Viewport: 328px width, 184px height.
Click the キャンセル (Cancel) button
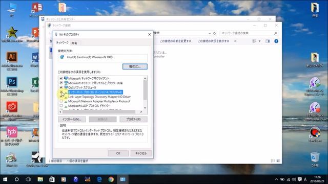(x=141, y=153)
